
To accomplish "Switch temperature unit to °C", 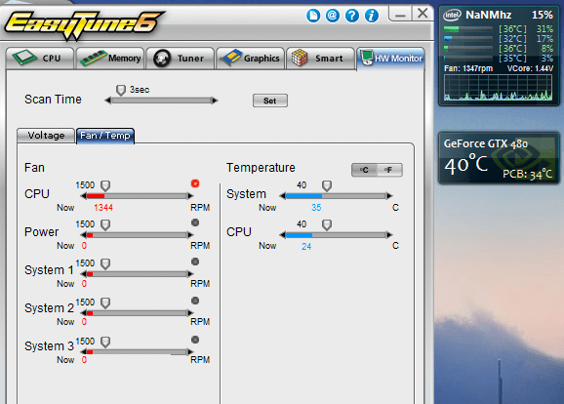I will coord(364,170).
